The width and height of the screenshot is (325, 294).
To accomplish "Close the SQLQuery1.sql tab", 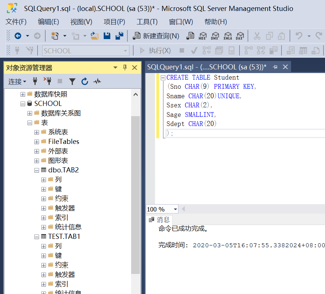I will 286,67.
